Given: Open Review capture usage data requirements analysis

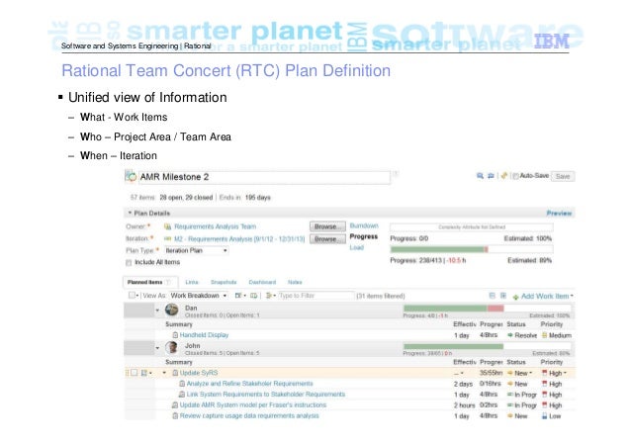Looking at the screenshot, I should point(249,415).
